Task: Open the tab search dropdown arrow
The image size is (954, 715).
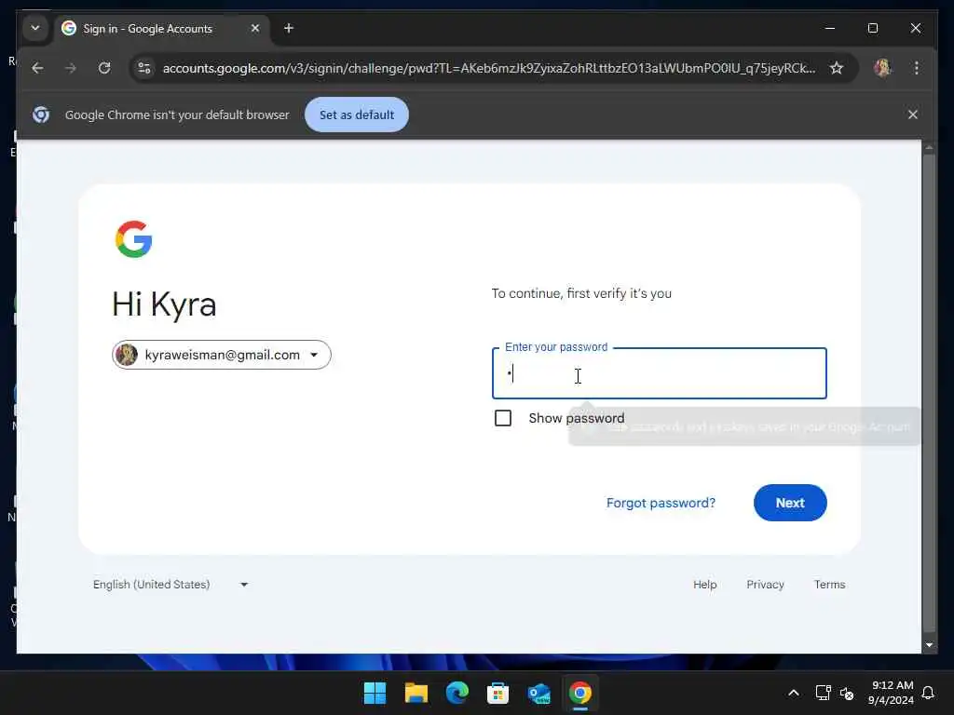Action: pyautogui.click(x=35, y=28)
